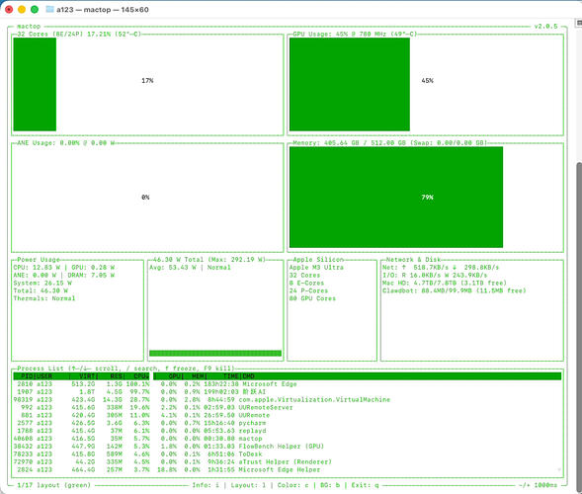Sort processes by the VIRT column header
The height and width of the screenshot is (494, 582).
pos(87,376)
